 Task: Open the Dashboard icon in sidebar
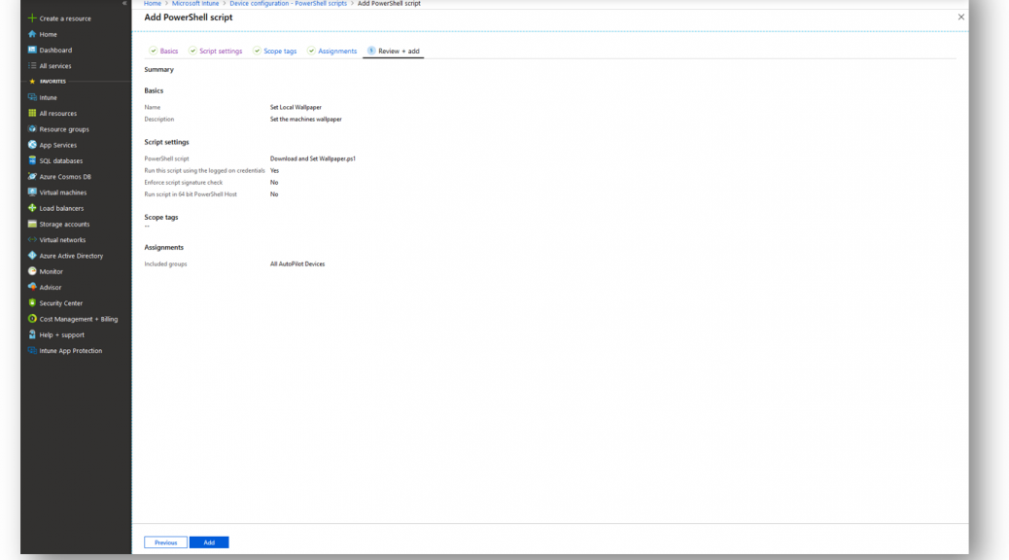click(32, 50)
